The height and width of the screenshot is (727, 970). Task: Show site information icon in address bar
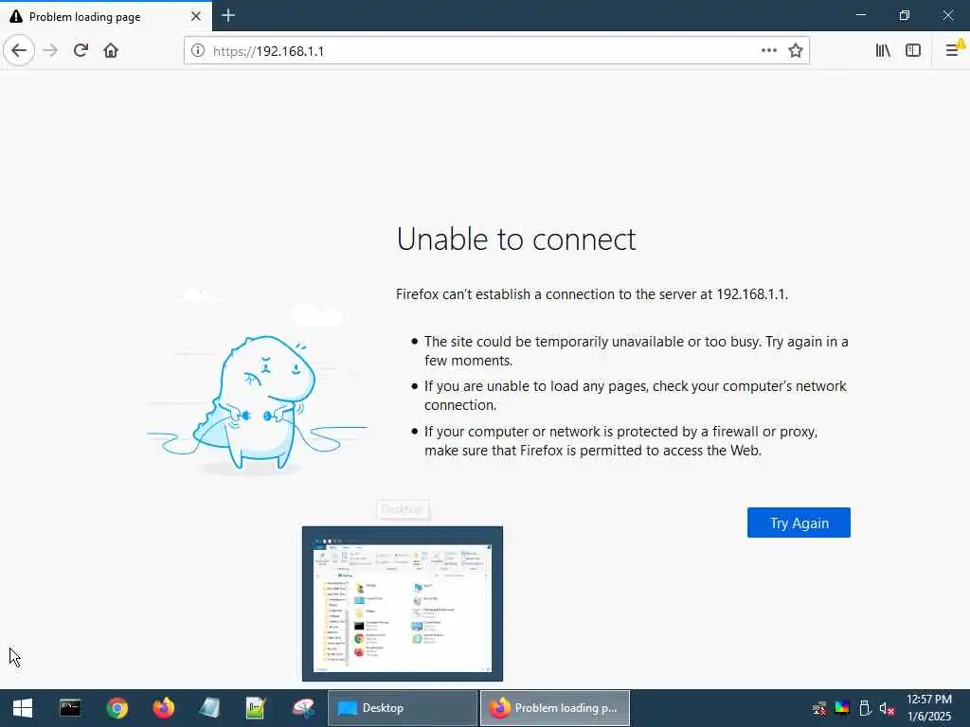(x=197, y=50)
